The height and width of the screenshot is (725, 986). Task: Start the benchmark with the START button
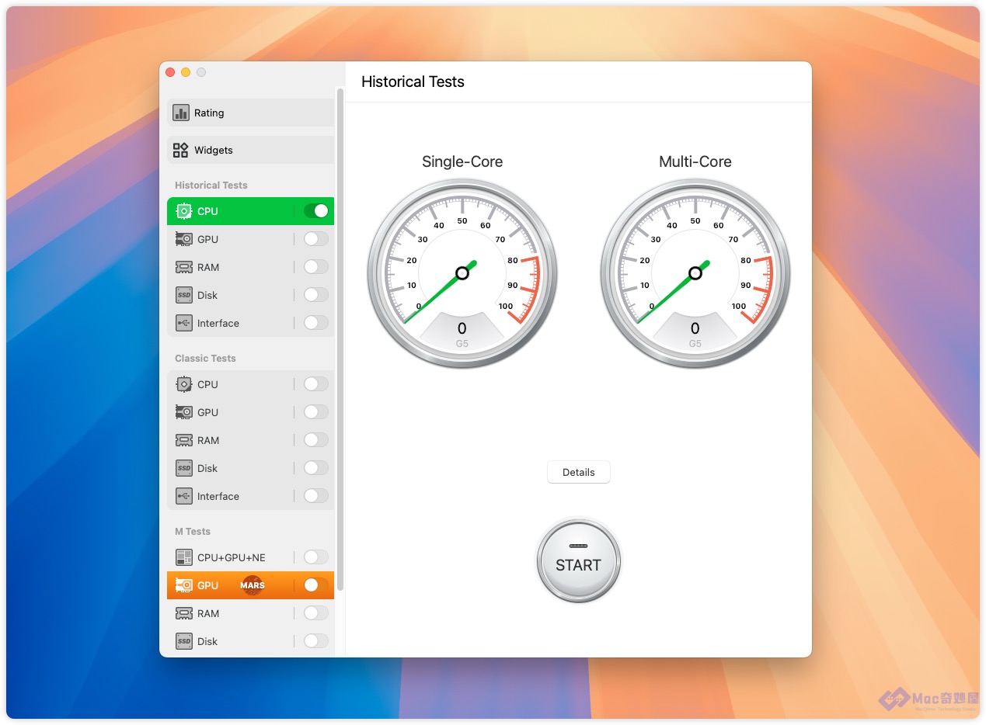[579, 560]
